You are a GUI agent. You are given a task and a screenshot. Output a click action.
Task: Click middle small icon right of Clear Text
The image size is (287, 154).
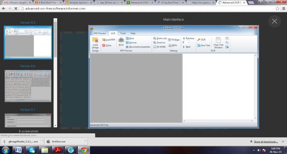click(227, 42)
